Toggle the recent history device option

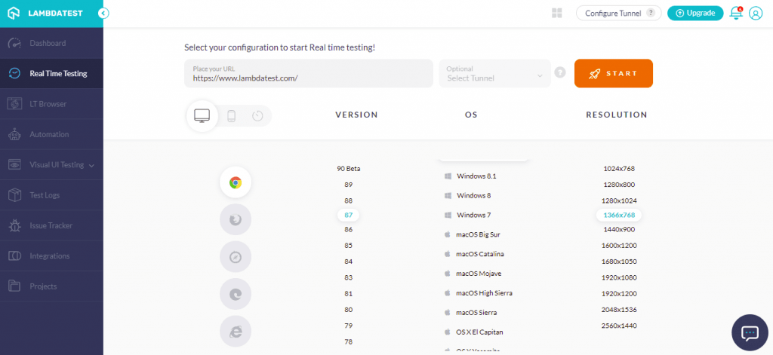click(x=257, y=115)
